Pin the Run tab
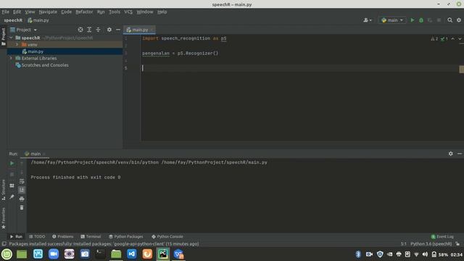This screenshot has width=464, height=261. point(12,196)
